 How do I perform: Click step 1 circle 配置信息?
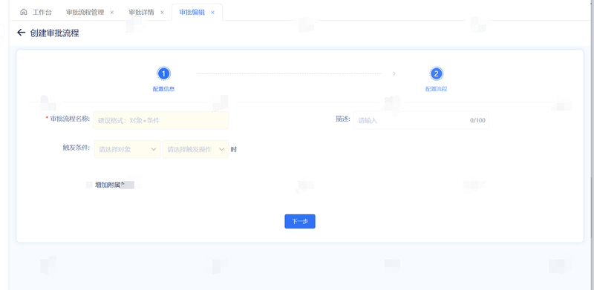pos(163,73)
